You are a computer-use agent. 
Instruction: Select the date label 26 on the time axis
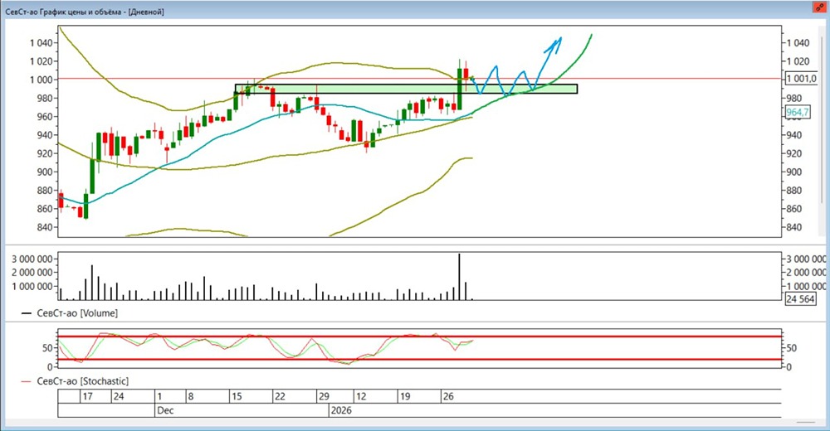coord(448,396)
